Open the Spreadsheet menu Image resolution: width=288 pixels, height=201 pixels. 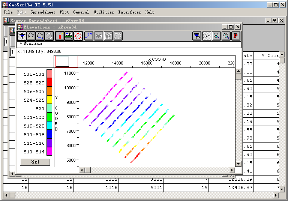[43, 12]
